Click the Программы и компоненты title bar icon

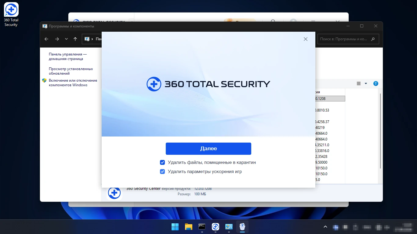pos(45,26)
